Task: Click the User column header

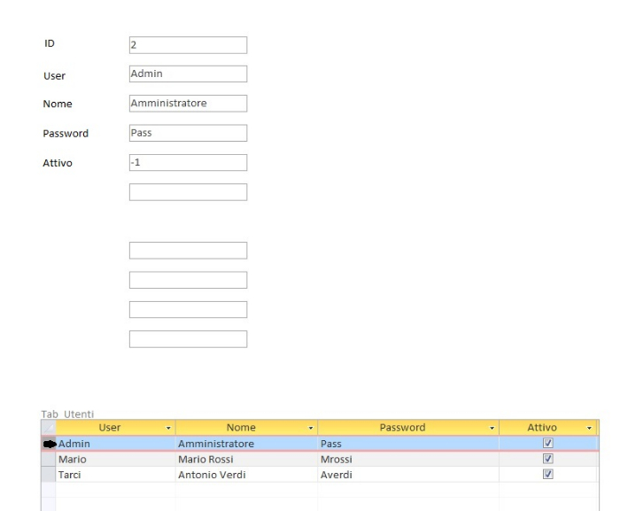Action: [115, 428]
